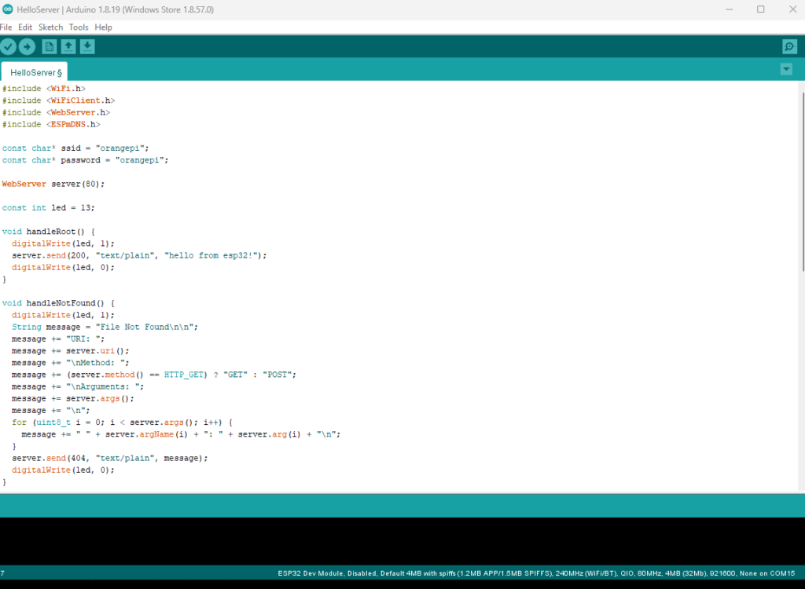The height and width of the screenshot is (589, 805).
Task: Click the editor vertical scrollbar thumb
Action: (x=803, y=182)
